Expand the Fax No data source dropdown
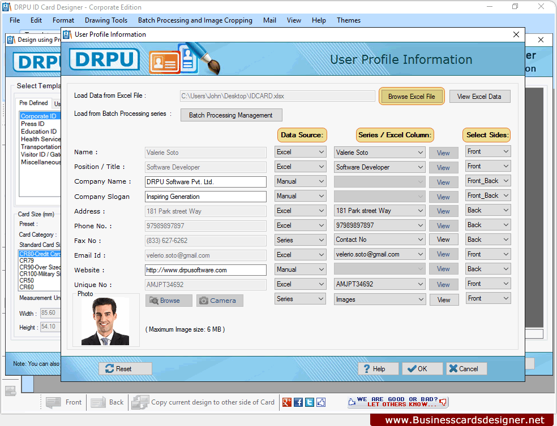 (x=301, y=240)
